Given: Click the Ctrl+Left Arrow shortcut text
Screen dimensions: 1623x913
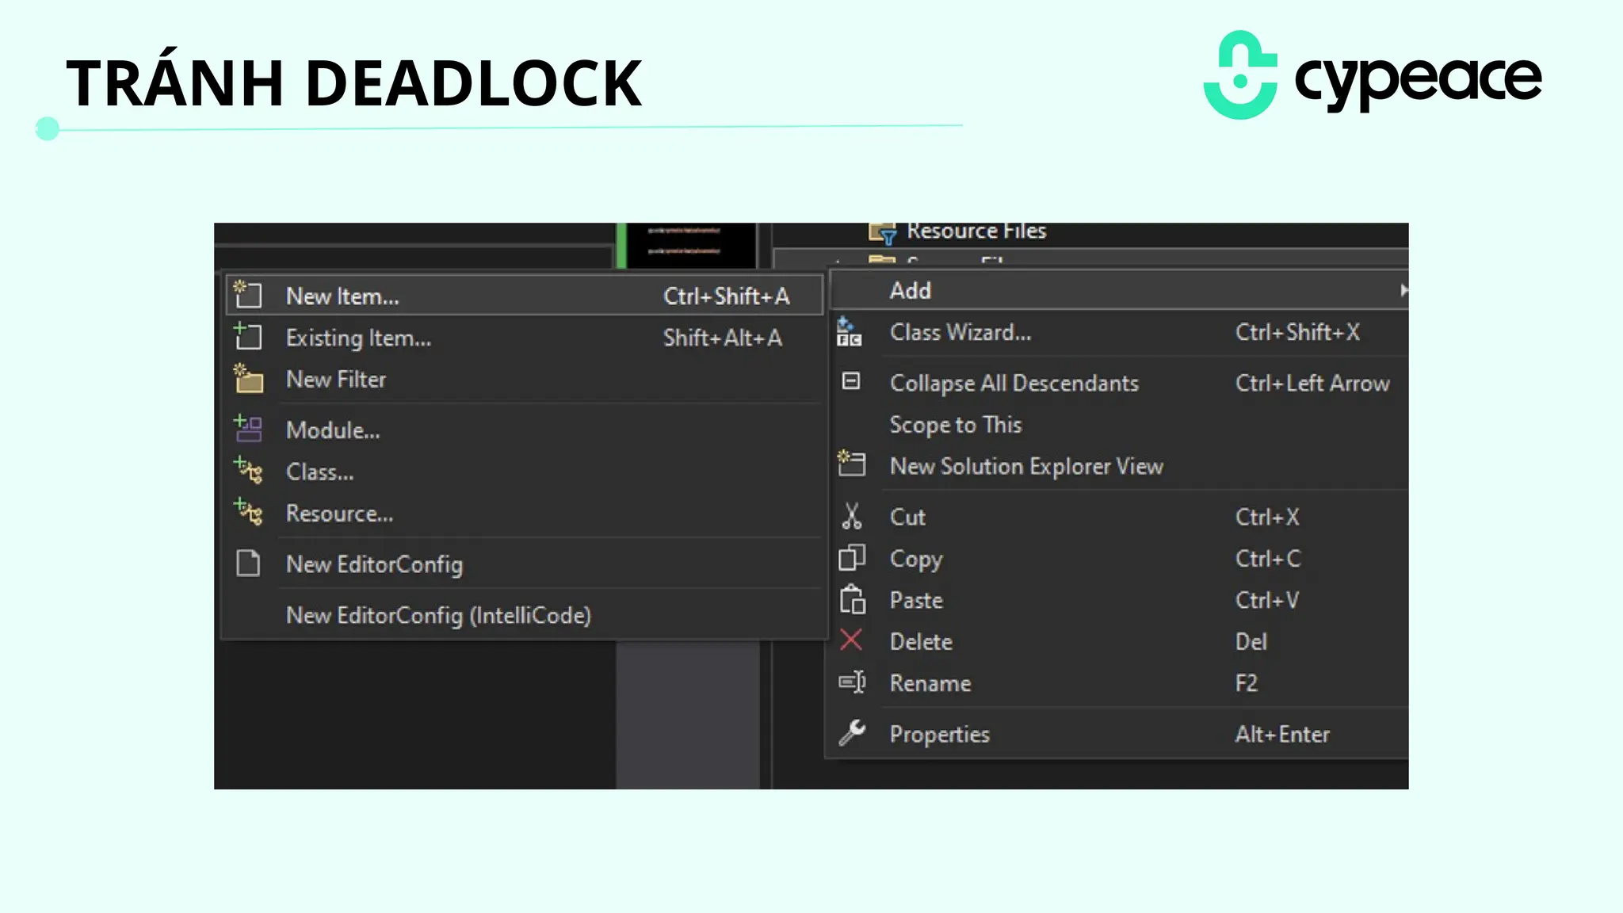Looking at the screenshot, I should pos(1312,384).
